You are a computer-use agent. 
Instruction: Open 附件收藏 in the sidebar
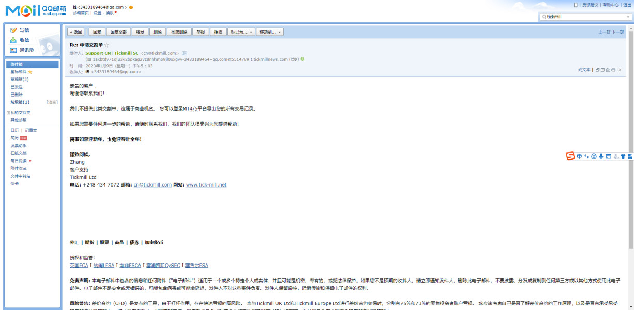(19, 168)
